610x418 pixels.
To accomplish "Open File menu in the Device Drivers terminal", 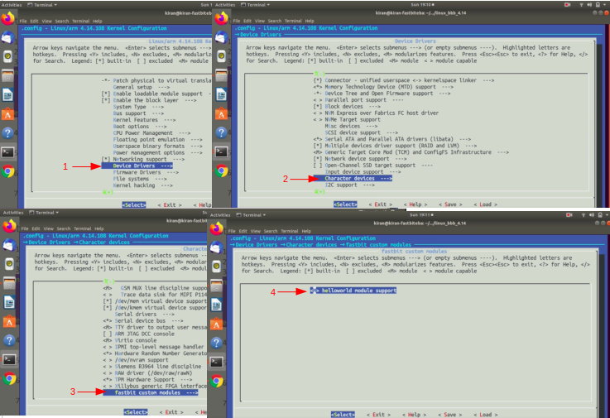I will click(236, 21).
